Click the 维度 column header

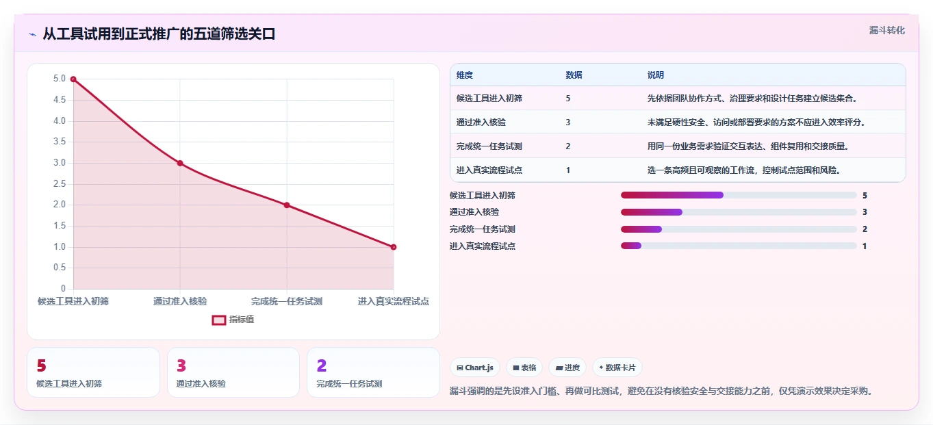(465, 75)
